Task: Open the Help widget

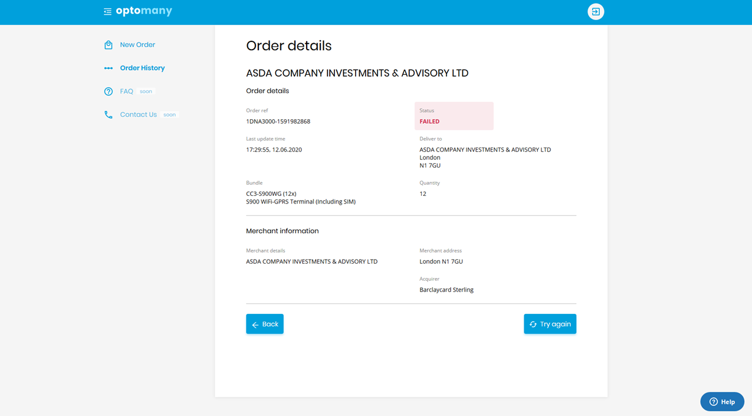Action: (x=722, y=402)
